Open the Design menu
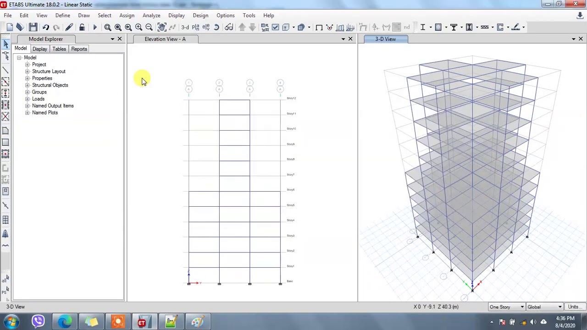Viewport: 587px width, 330px height. click(200, 15)
